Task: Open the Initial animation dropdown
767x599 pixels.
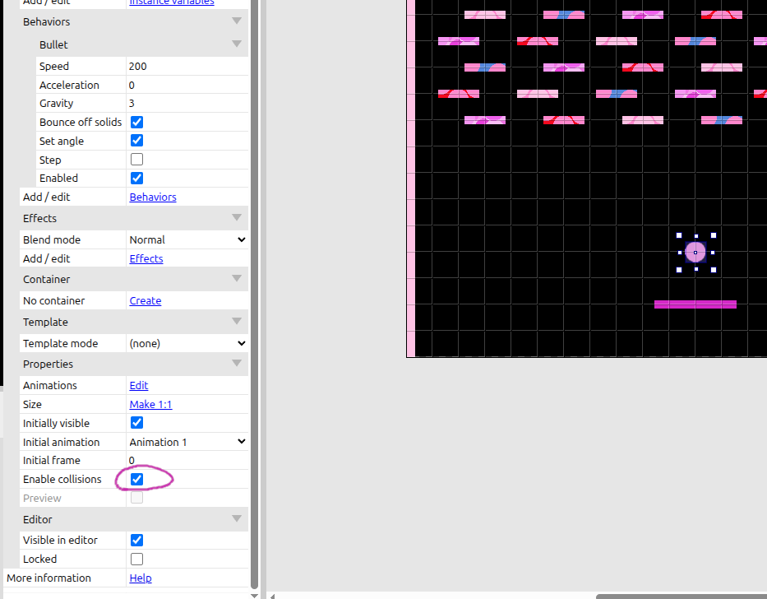Action: pyautogui.click(x=187, y=442)
